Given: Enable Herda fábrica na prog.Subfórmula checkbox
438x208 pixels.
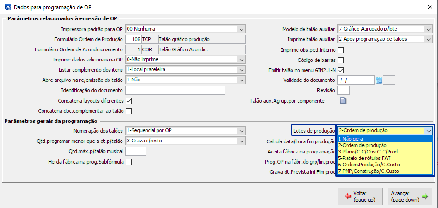Looking at the screenshot, I should tap(129, 162).
